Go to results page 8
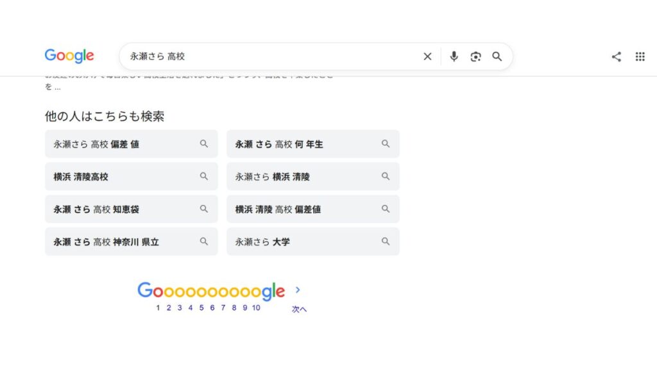657x369 pixels. 234,307
